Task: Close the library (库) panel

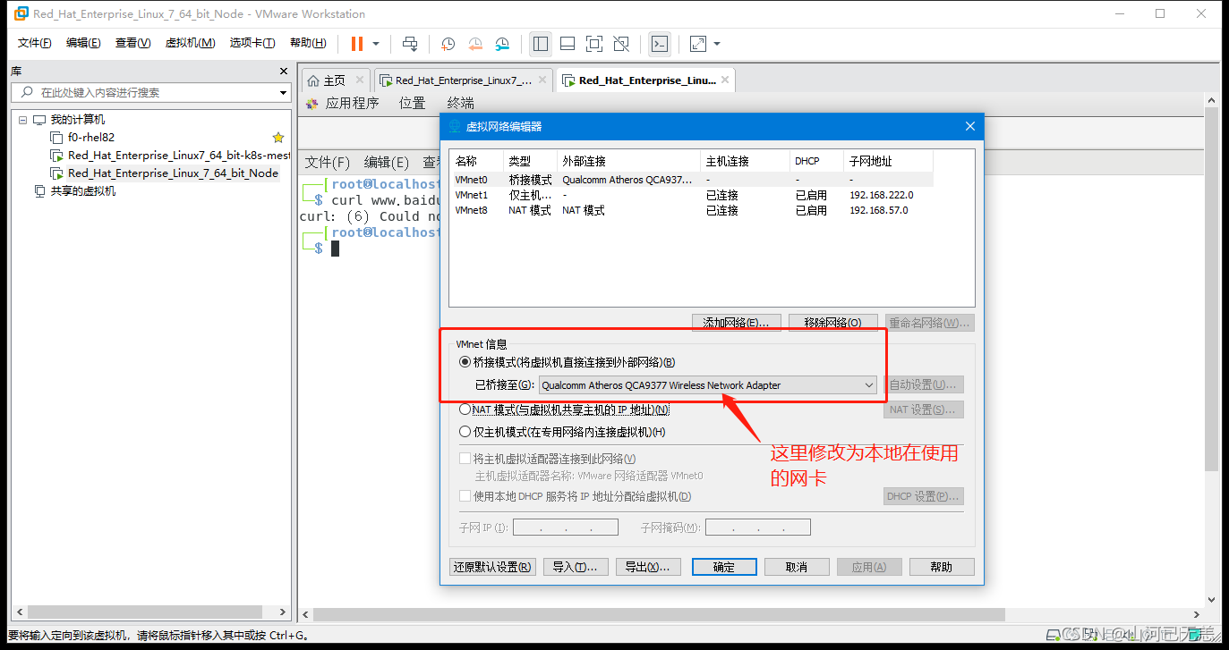Action: [284, 72]
